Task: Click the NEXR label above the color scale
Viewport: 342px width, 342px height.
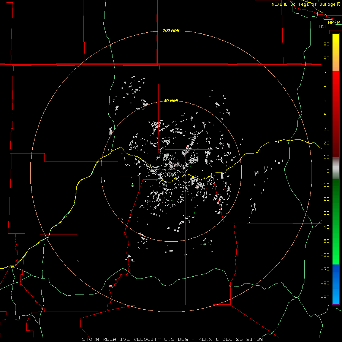Action: 334,23
